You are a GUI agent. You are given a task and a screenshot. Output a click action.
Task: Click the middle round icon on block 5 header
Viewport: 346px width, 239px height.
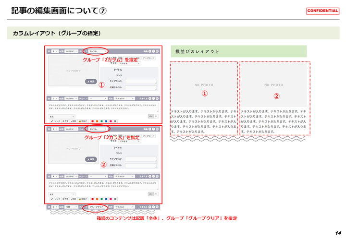click(x=153, y=207)
